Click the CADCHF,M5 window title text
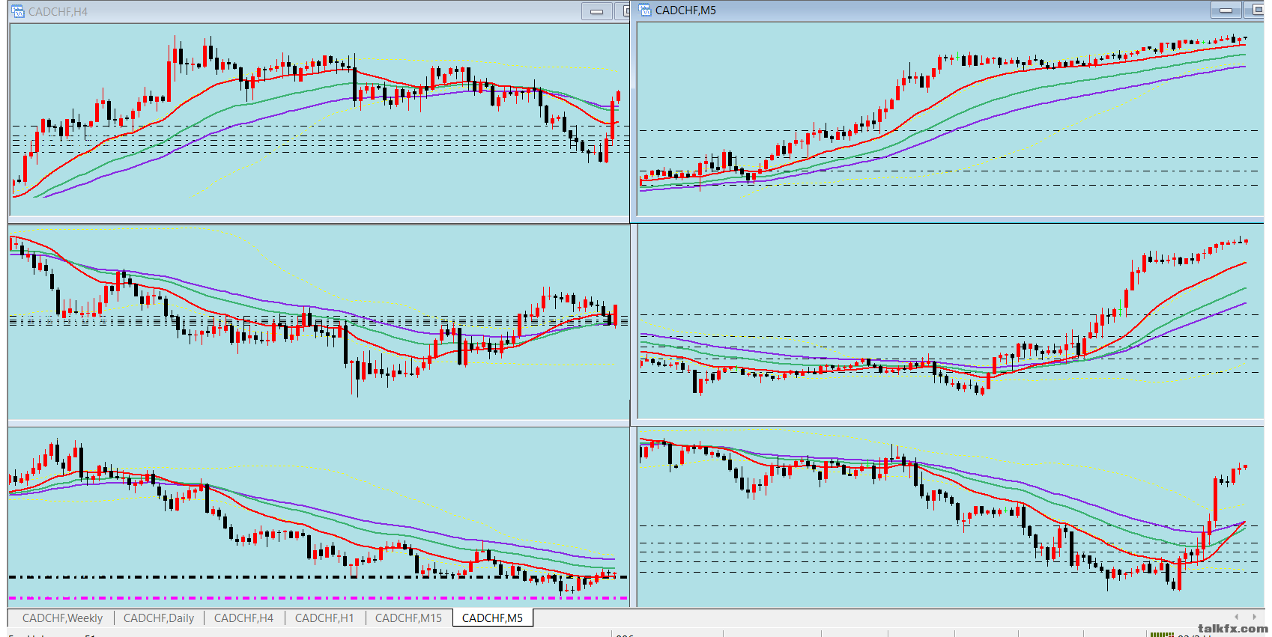Screen dimensions: 1272x637 pyautogui.click(x=685, y=10)
